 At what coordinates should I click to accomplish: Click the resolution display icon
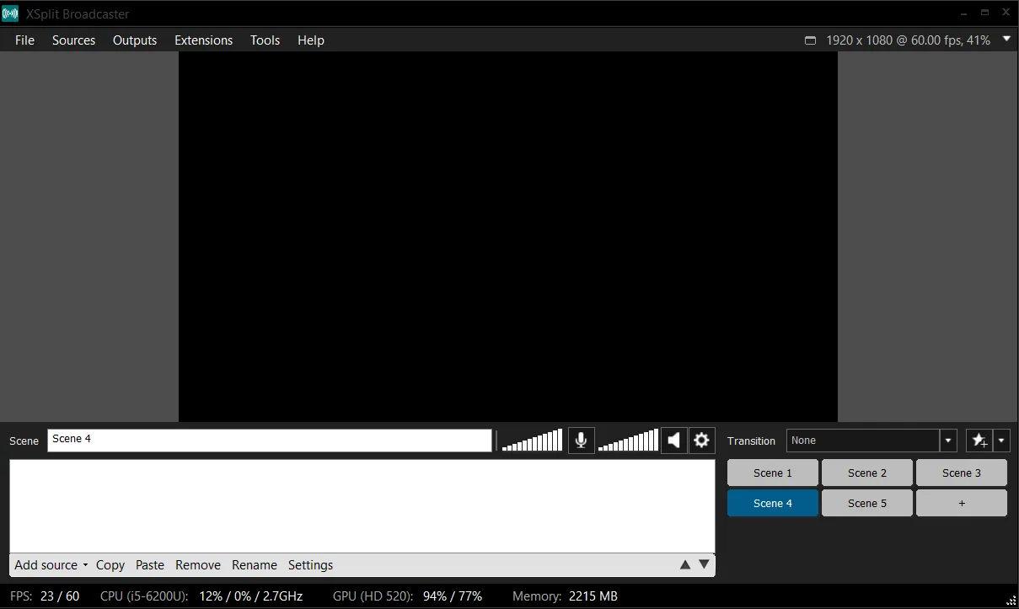(810, 40)
